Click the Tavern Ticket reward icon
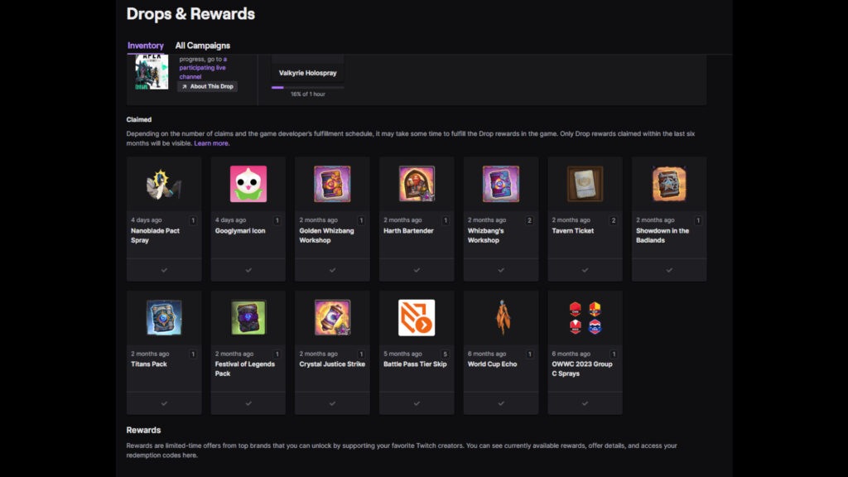The image size is (848, 477). point(585,184)
